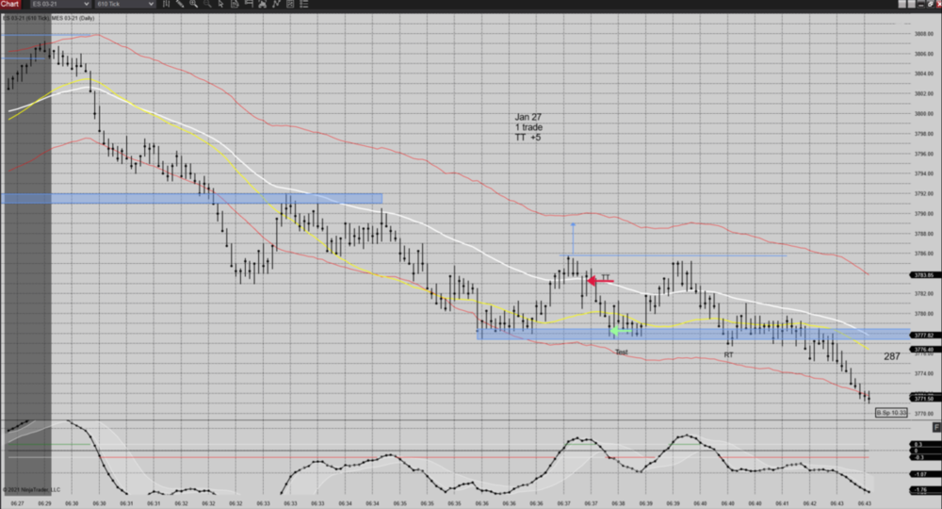Click the B-Sp 10-33 label box
The width and height of the screenshot is (942, 509).
tap(889, 413)
